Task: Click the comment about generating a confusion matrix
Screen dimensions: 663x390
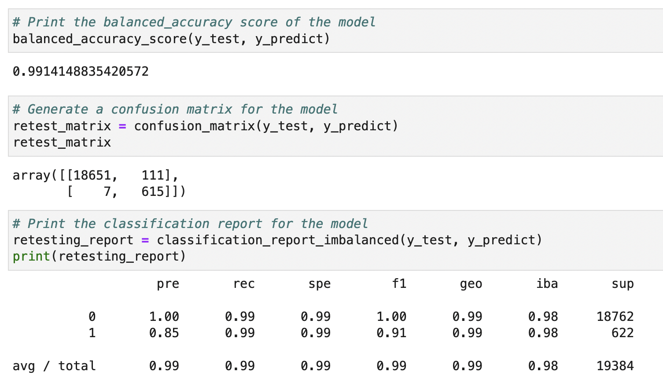Action: (175, 109)
